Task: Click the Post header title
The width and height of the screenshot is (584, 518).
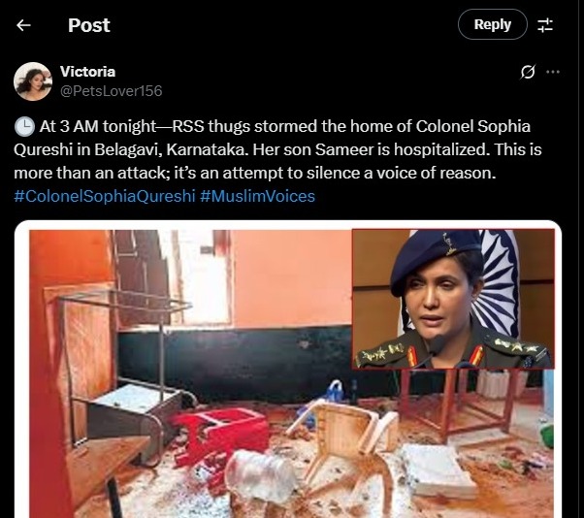Action: (x=89, y=25)
